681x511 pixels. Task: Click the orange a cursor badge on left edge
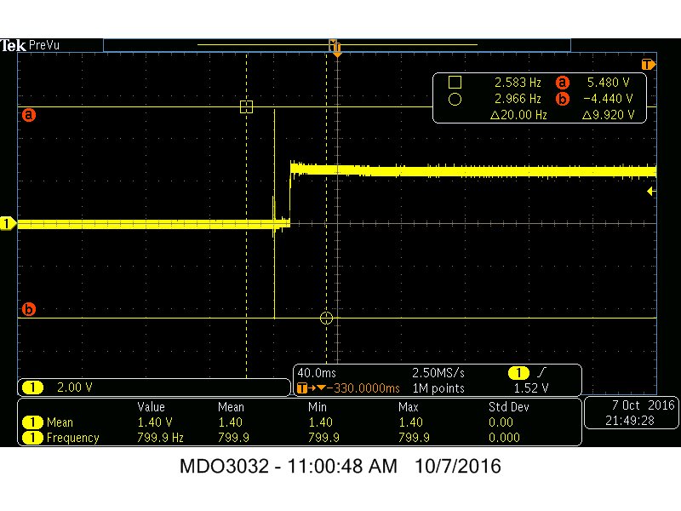tap(28, 115)
